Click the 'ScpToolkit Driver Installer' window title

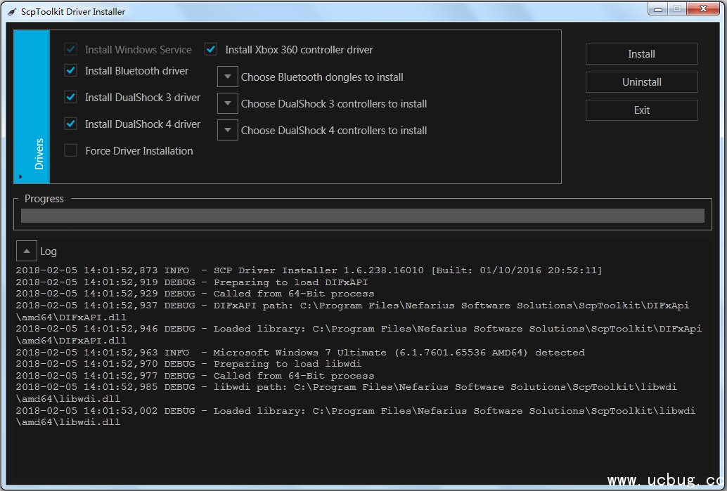click(x=73, y=11)
